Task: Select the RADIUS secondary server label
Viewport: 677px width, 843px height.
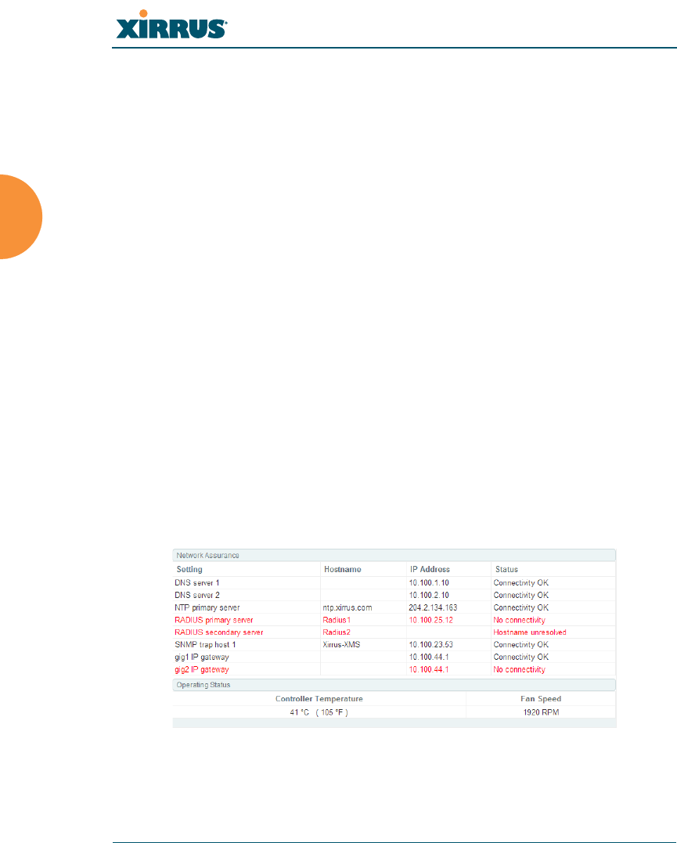Action: (x=219, y=632)
